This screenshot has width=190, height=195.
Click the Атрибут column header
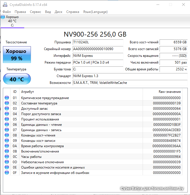tap(28, 92)
